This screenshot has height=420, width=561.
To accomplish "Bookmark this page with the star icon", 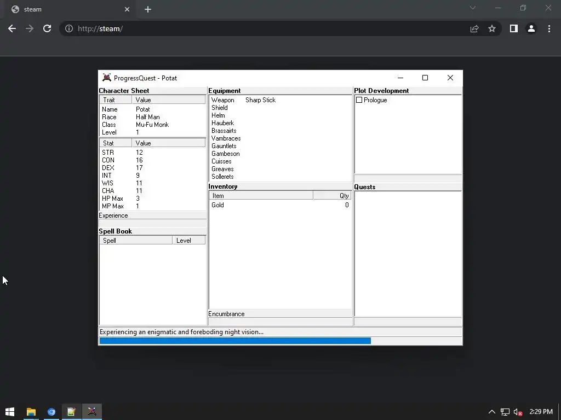I will (x=492, y=28).
